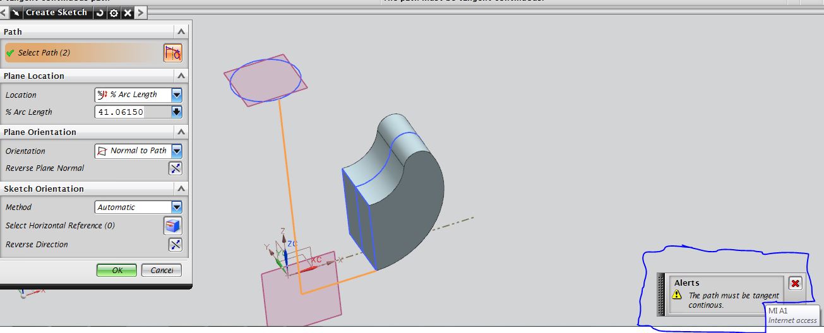Collapse the Plane Location section

coord(181,76)
